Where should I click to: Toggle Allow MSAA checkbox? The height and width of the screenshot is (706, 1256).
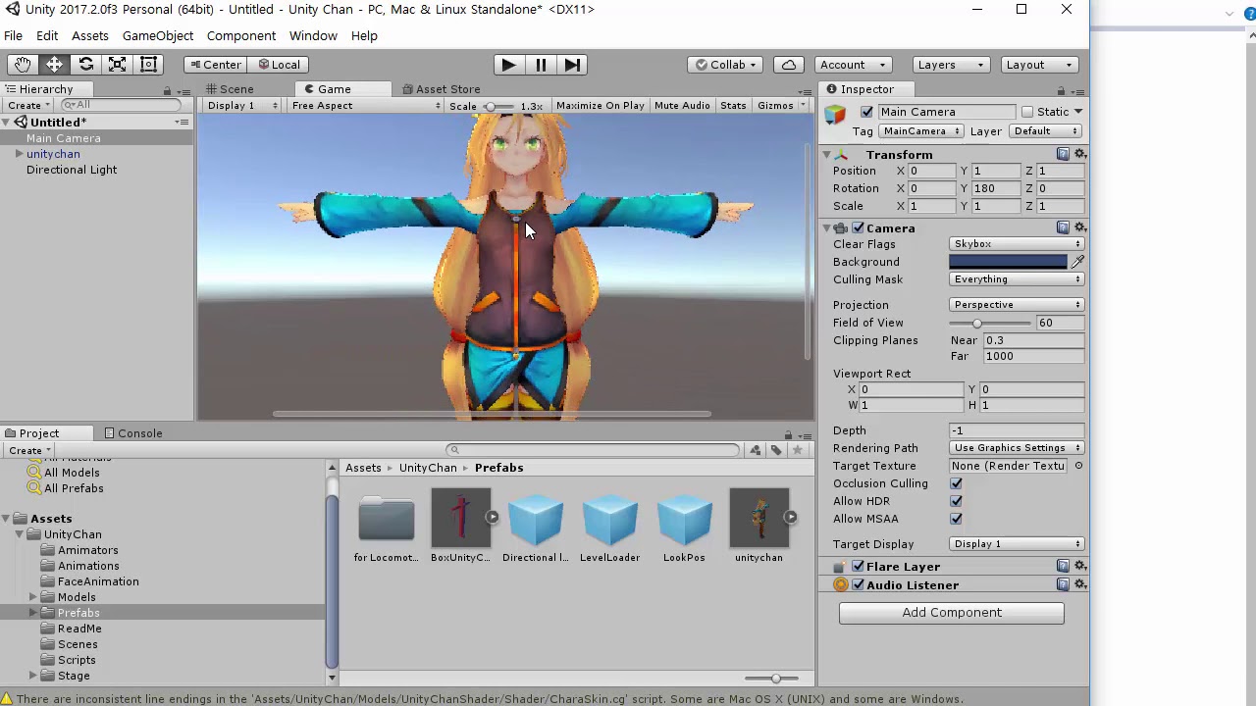(956, 519)
